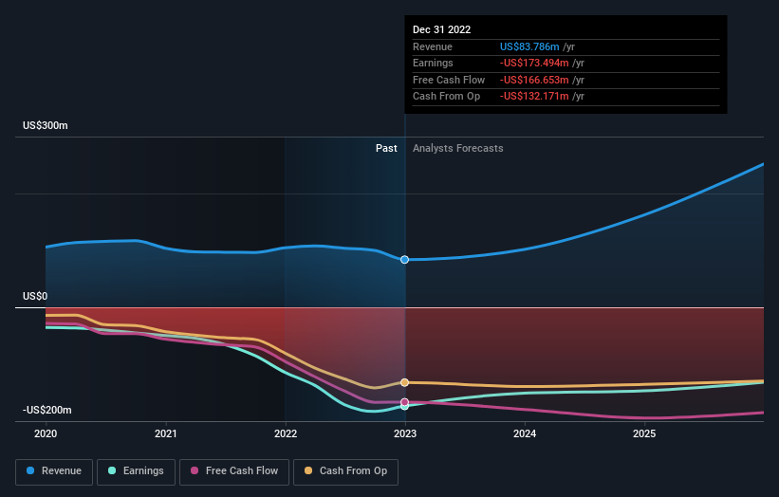Click the Analysts Forecasts label

pyautogui.click(x=458, y=148)
